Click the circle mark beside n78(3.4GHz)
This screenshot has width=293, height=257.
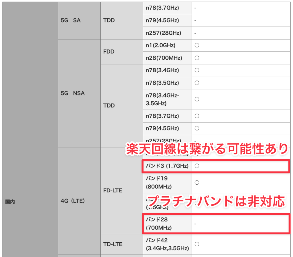click(x=197, y=70)
